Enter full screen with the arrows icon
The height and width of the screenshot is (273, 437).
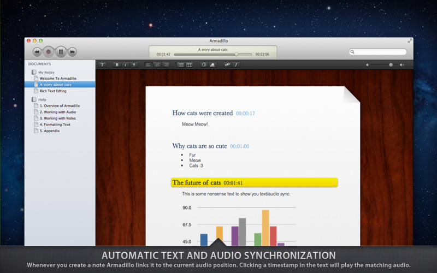click(x=410, y=41)
